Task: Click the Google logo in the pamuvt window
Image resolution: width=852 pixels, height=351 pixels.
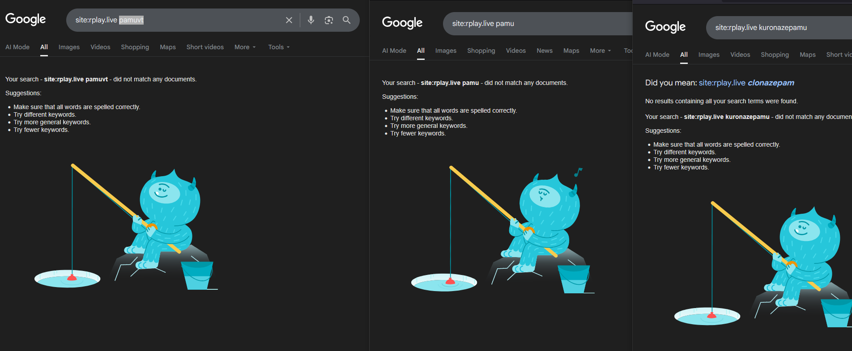Action: [x=26, y=19]
